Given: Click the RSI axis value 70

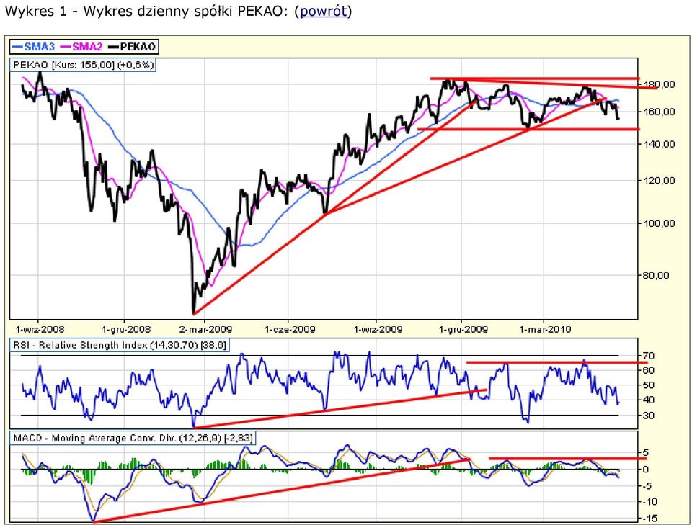Looking at the screenshot, I should click(649, 355).
